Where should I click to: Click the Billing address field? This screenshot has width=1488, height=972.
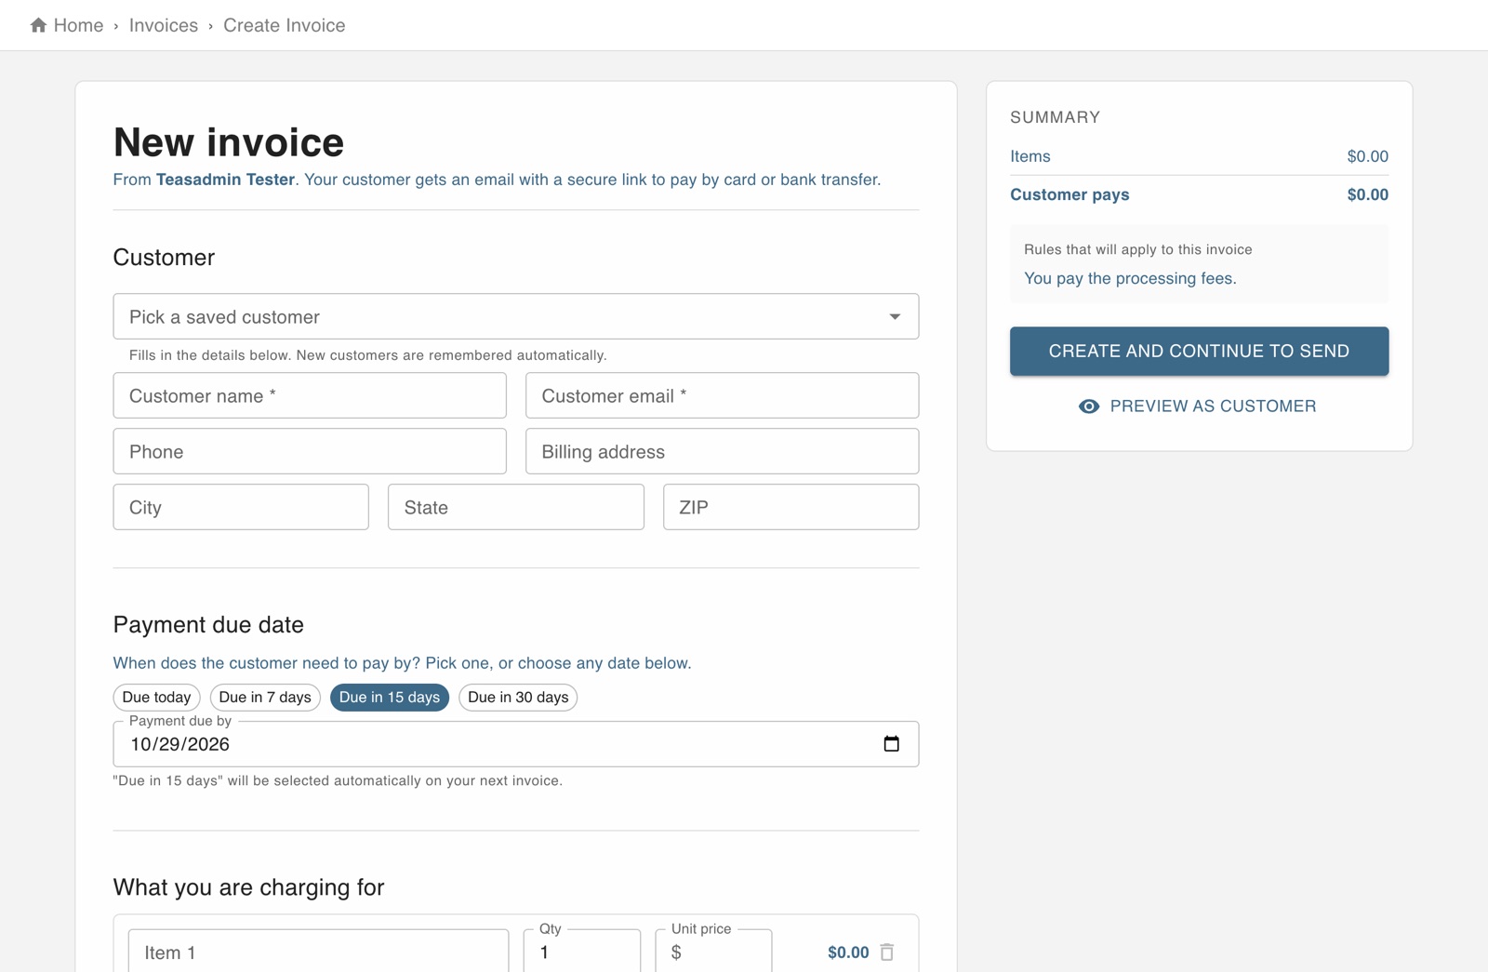point(722,452)
